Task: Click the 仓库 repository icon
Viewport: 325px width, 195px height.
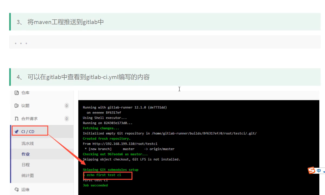Action: click(17, 93)
